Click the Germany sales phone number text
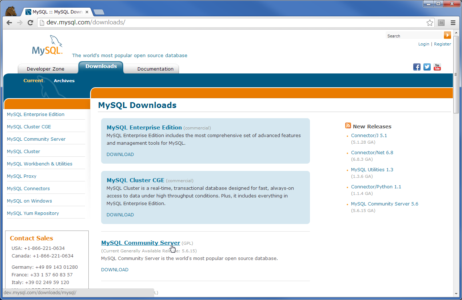This screenshot has width=462, height=300. coord(45,267)
